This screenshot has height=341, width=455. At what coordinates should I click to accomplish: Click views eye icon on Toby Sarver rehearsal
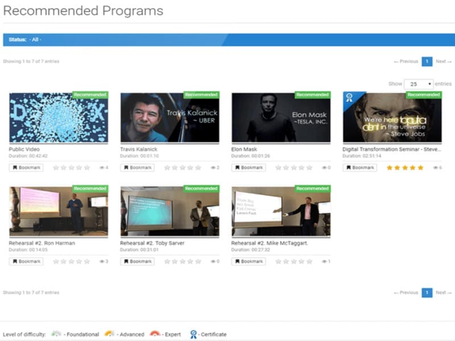click(x=213, y=261)
